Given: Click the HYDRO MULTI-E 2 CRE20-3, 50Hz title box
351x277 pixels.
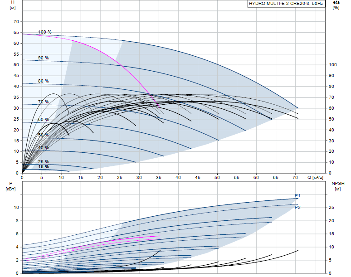Looking at the screenshot, I should (x=286, y=4).
